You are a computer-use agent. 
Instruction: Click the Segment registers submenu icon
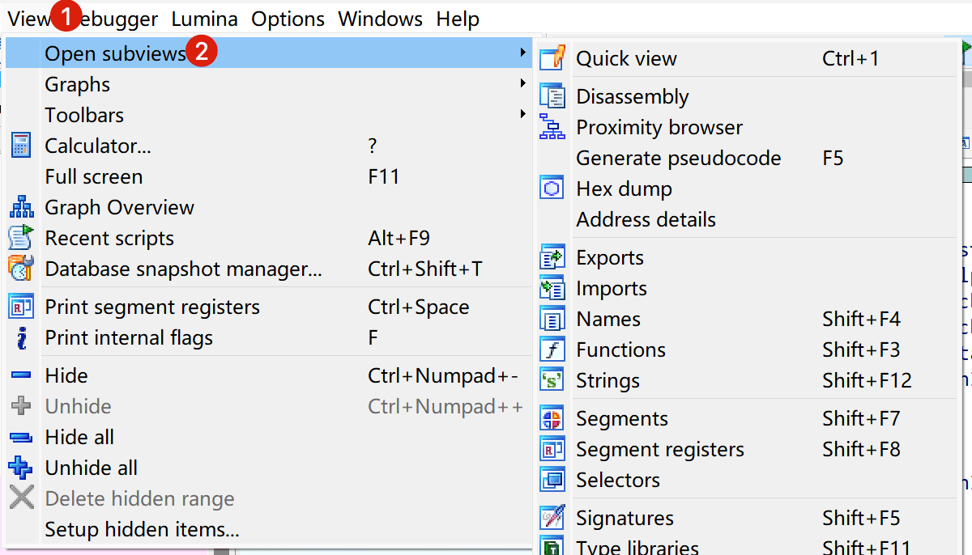[x=552, y=449]
